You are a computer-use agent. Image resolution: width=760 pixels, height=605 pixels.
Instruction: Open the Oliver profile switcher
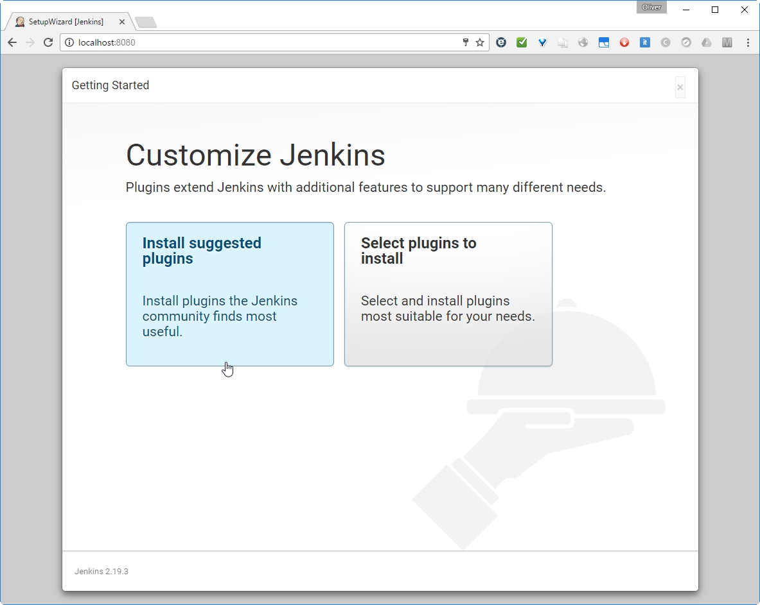coord(651,7)
